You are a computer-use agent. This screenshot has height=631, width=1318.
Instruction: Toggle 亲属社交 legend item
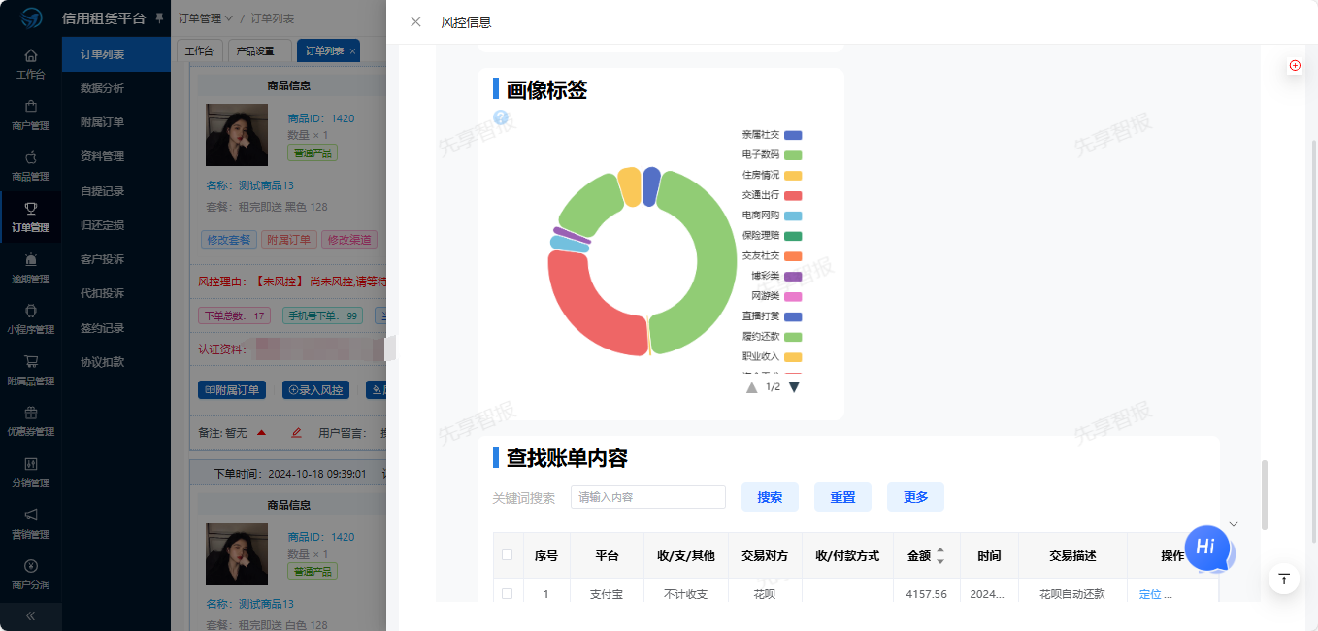click(772, 135)
